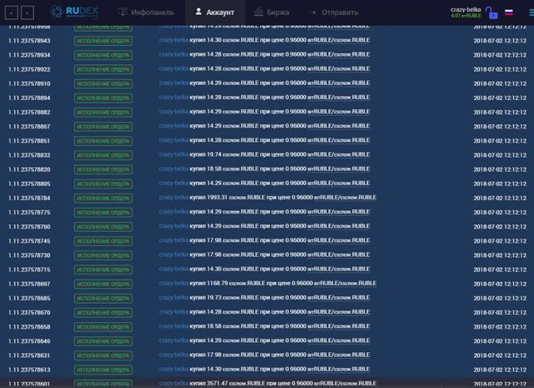Open bitRUBLE/escrow.RUBLE market link in row 1.11.237578613
Screen dimensions: 534x388
[x=339, y=370]
